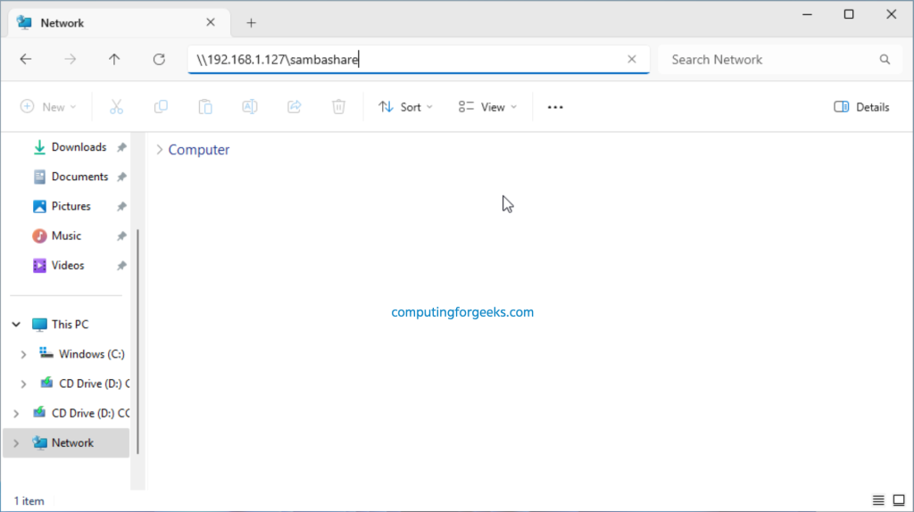Click the Forward navigation arrow
The image size is (914, 512).
(70, 60)
